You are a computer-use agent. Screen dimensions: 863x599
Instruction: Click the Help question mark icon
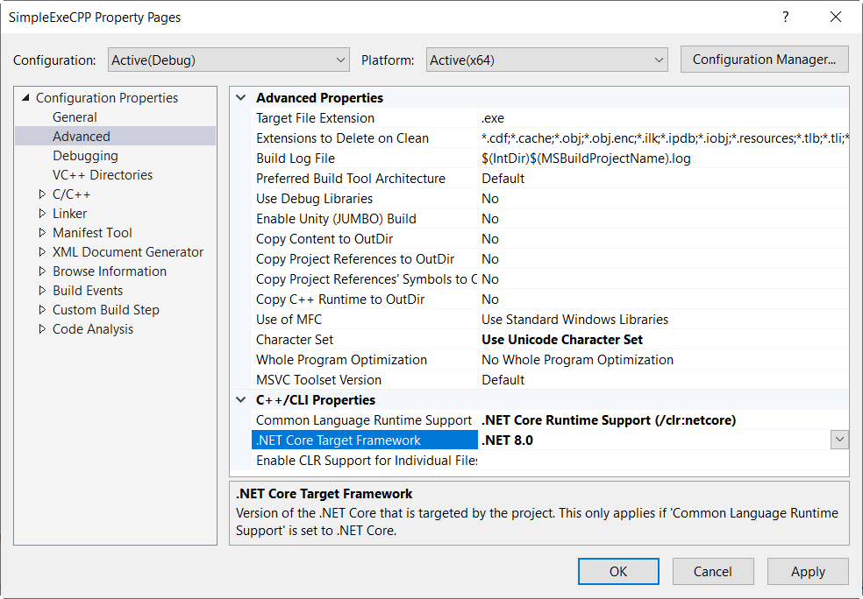coord(786,17)
